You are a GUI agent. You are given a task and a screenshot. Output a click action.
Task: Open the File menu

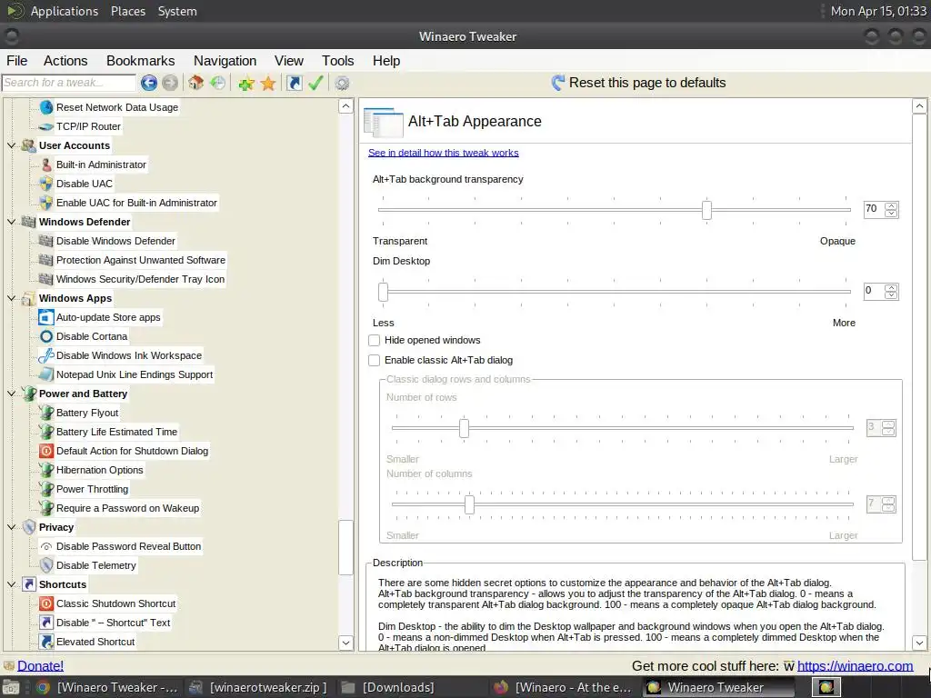point(16,61)
